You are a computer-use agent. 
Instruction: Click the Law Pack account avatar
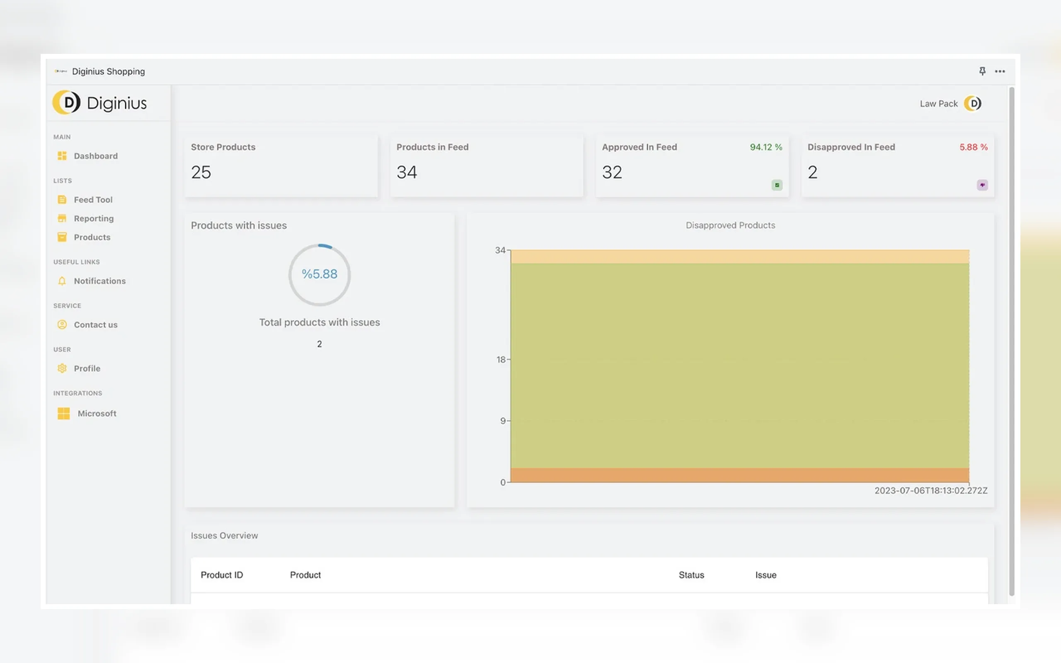pyautogui.click(x=973, y=104)
